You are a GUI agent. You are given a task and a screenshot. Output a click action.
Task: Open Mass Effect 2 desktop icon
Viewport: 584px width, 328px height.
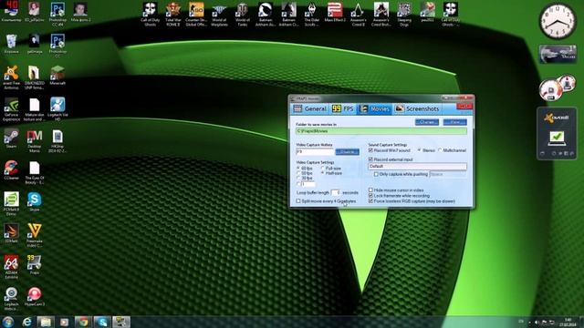coord(335,13)
